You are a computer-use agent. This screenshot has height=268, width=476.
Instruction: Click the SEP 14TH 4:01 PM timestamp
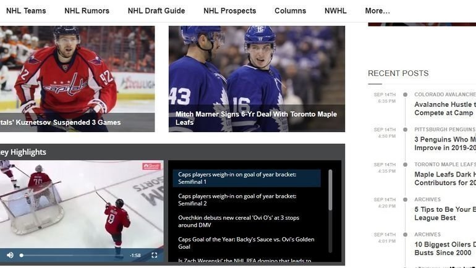[x=385, y=238]
